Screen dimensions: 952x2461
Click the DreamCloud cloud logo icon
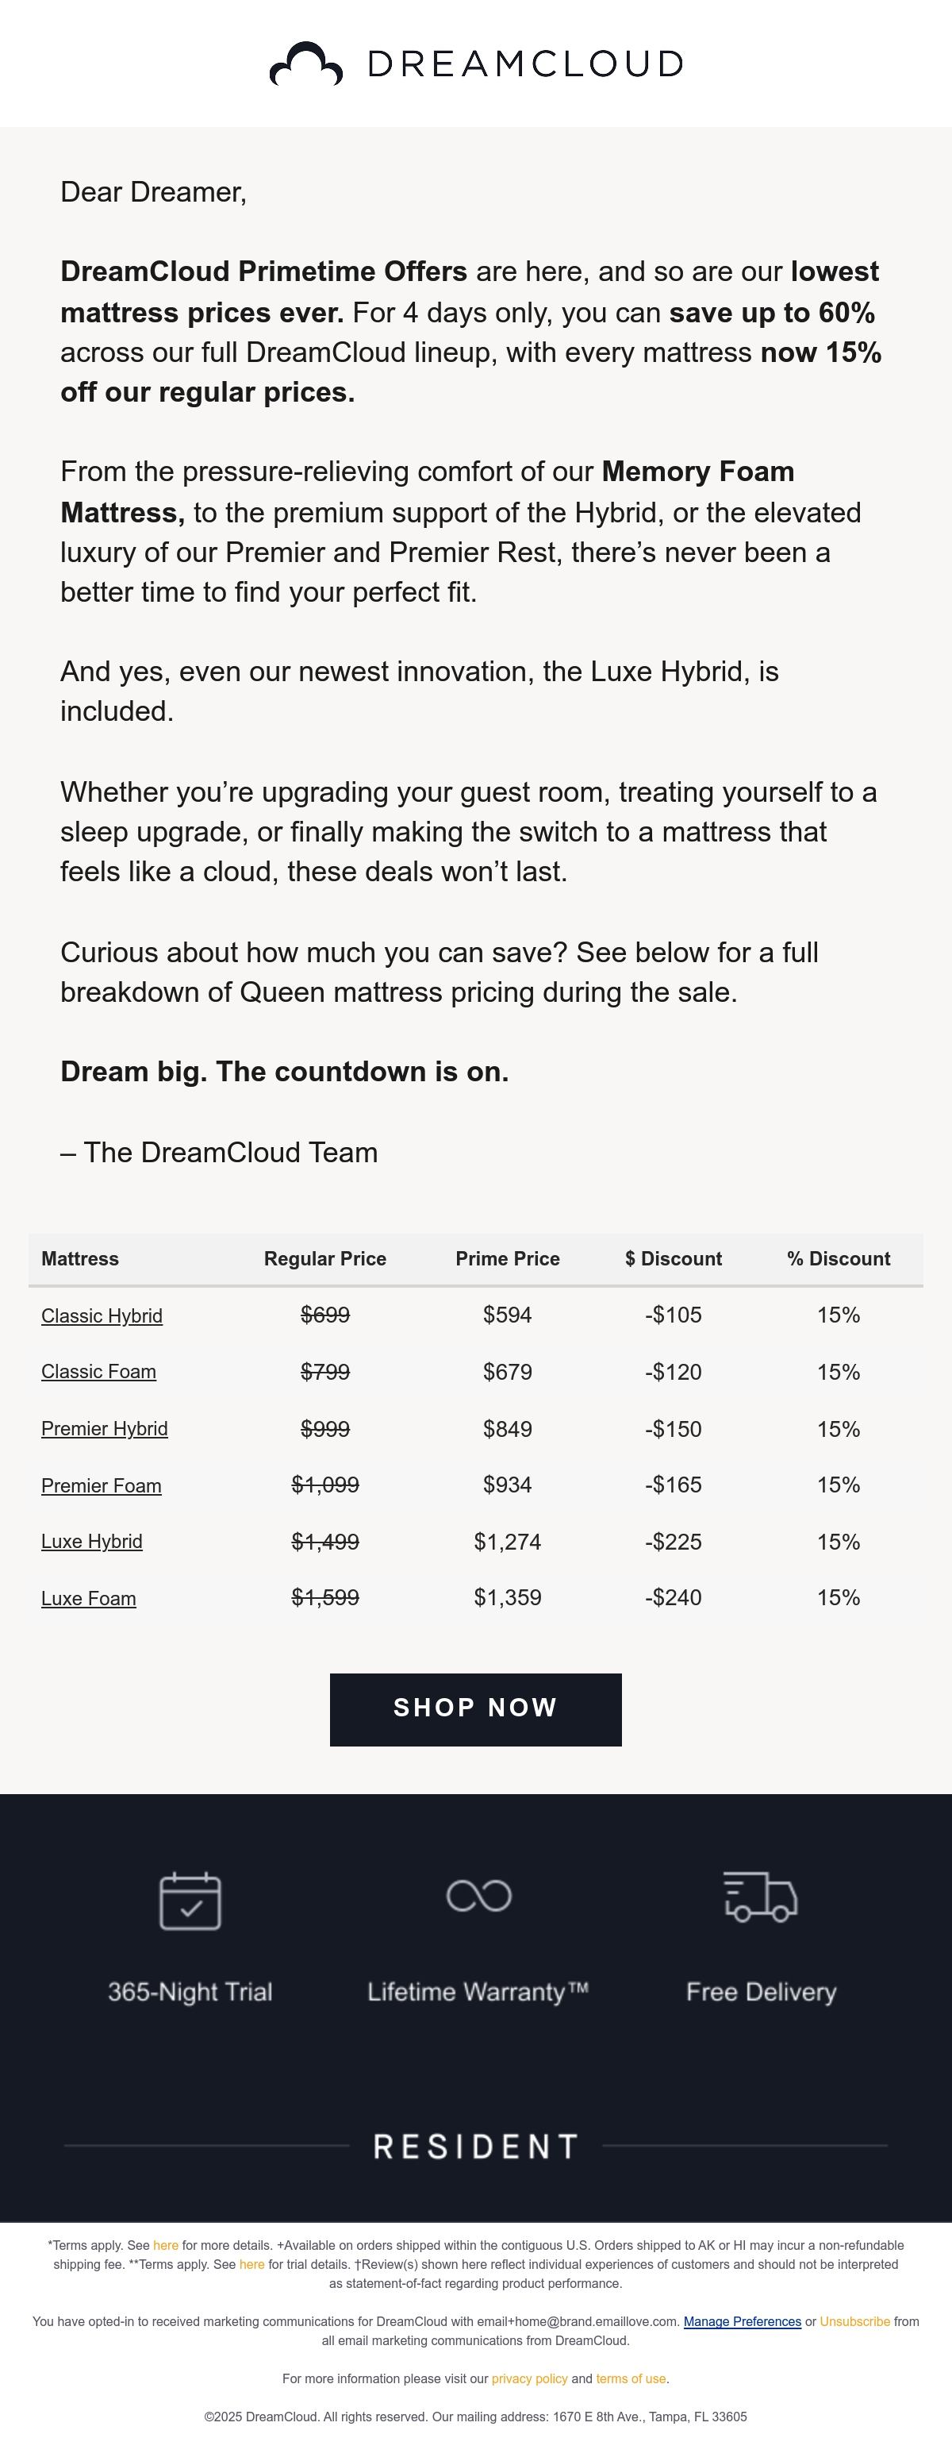pos(305,64)
